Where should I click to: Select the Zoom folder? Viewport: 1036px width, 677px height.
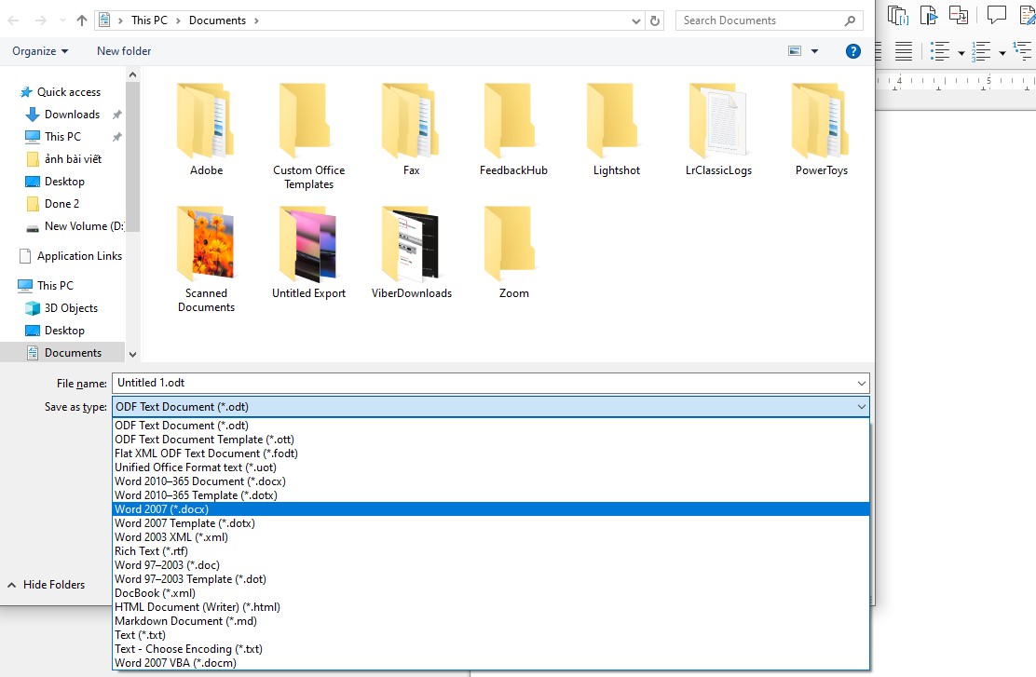(x=513, y=252)
